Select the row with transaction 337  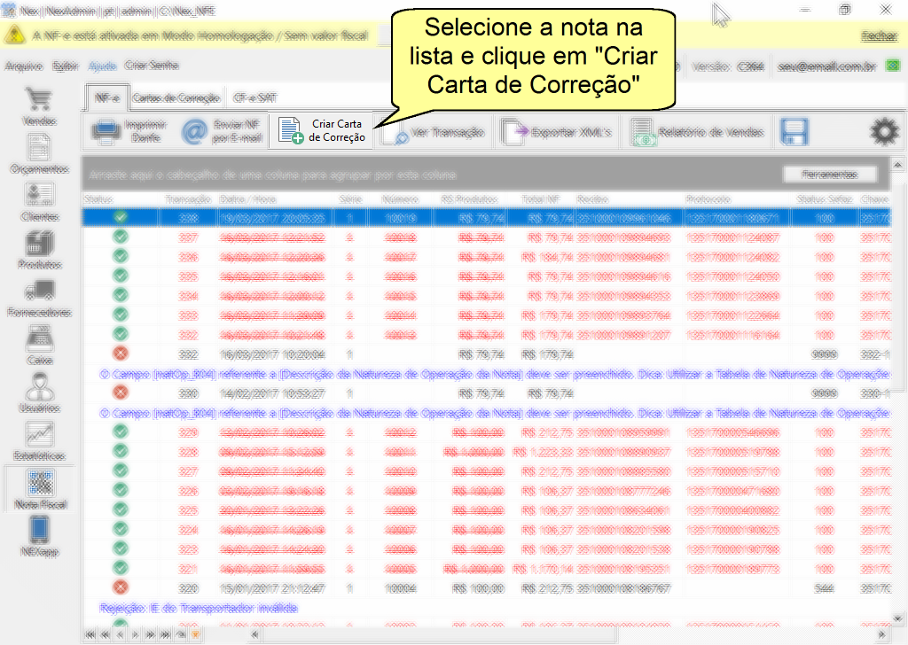487,237
